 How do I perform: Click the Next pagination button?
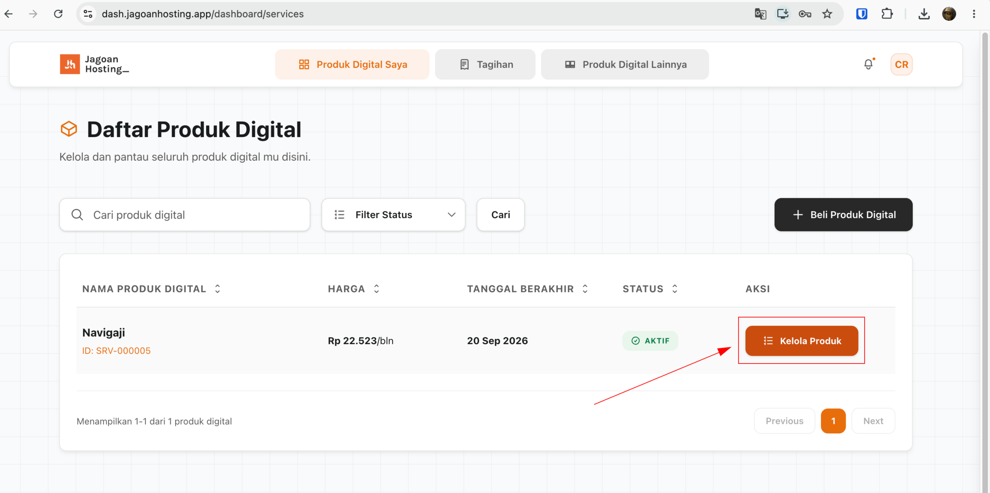coord(873,421)
